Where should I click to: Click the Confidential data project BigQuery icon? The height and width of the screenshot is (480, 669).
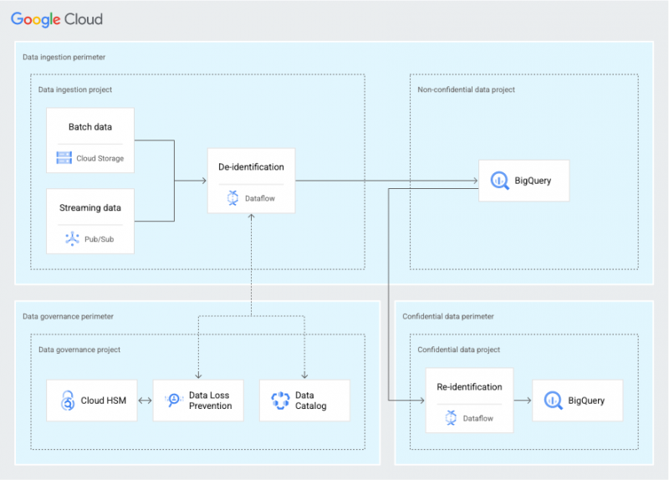tap(554, 401)
